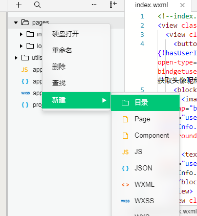Screen dimensions: 197x216
Task: Create new WXML file from submenu
Action: [145, 185]
